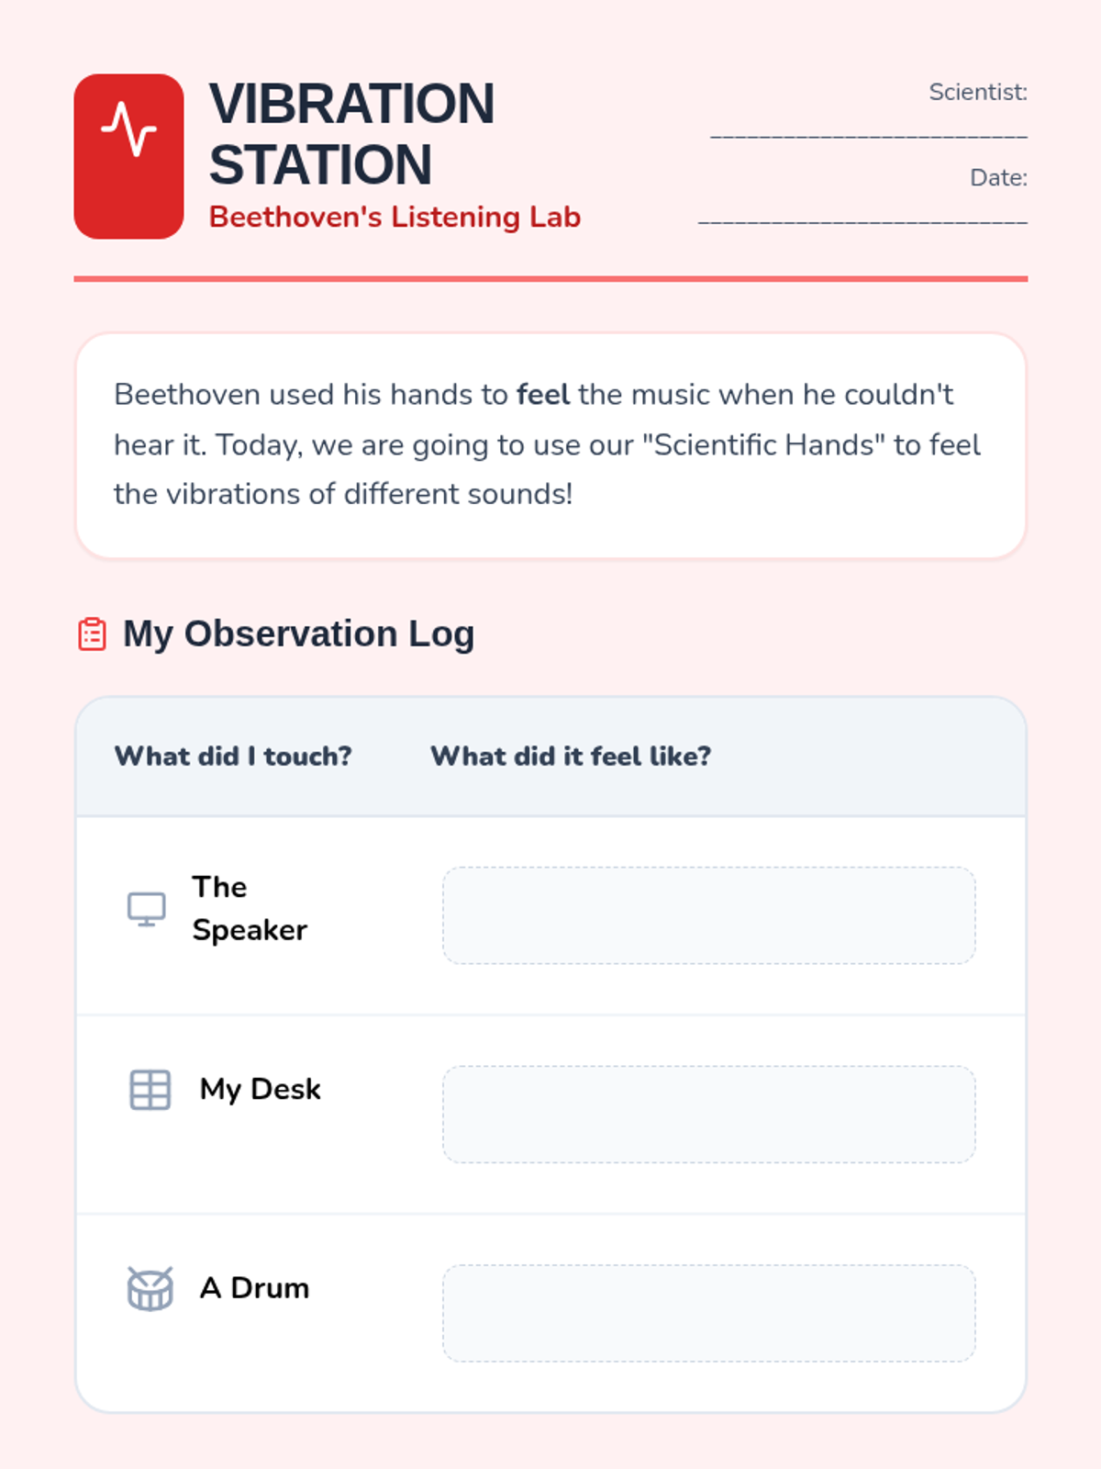Click the bold word 'feel' in intro

coord(543,395)
